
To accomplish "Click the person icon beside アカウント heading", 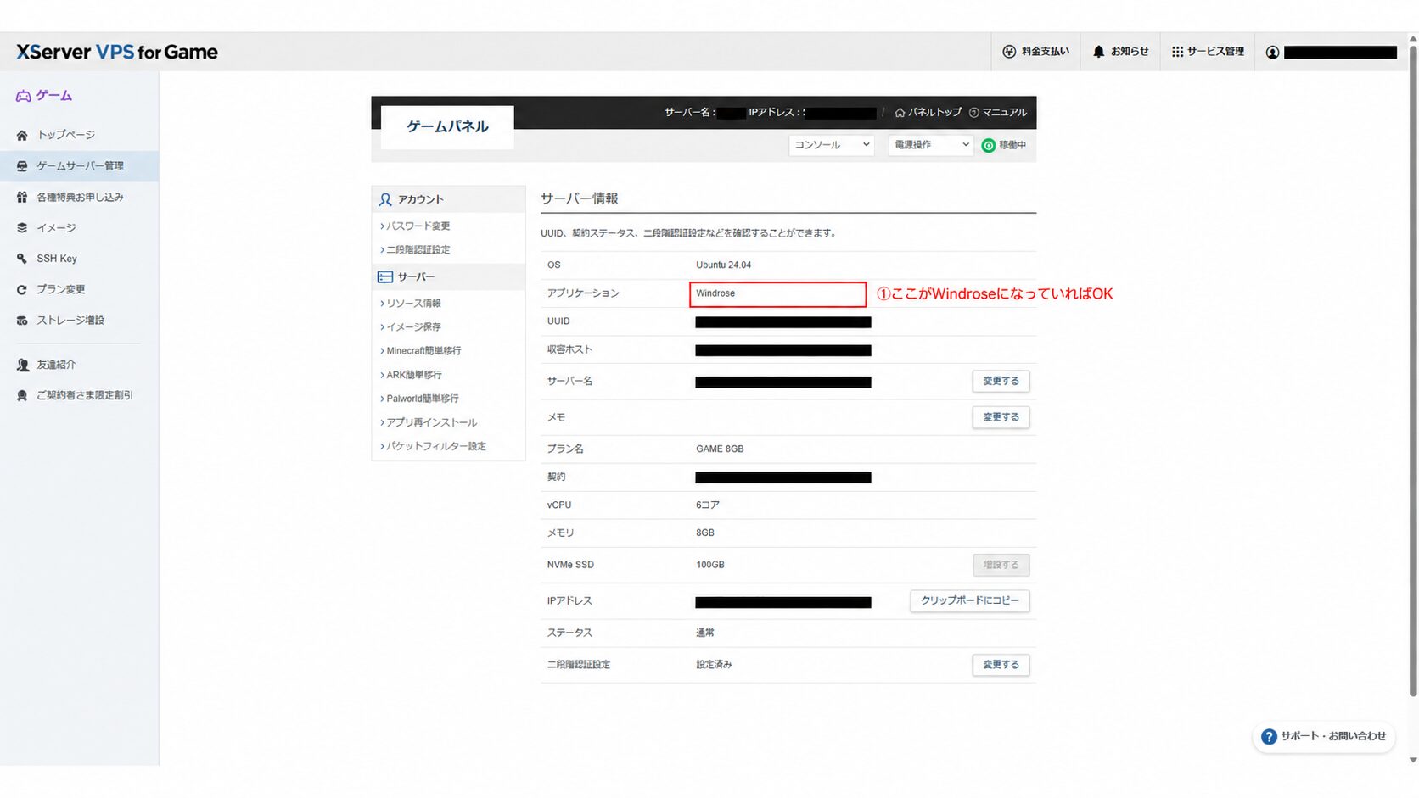I will 385,199.
